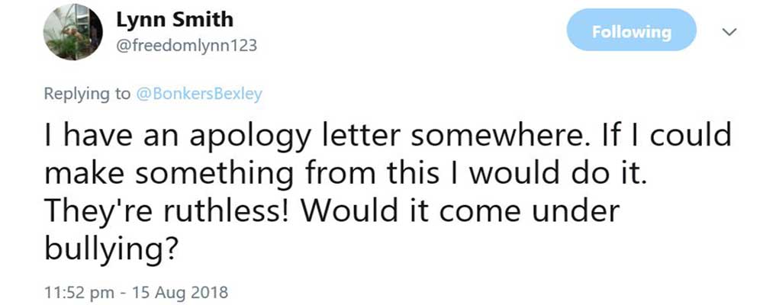Screen dimensions: 763x305
Task: Toggle the Following button
Action: [632, 32]
